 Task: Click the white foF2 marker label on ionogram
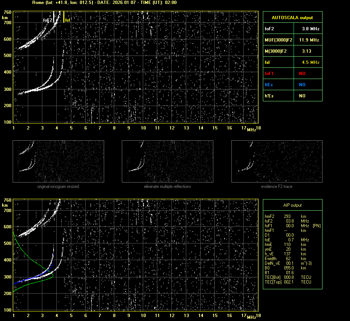pyautogui.click(x=47, y=20)
